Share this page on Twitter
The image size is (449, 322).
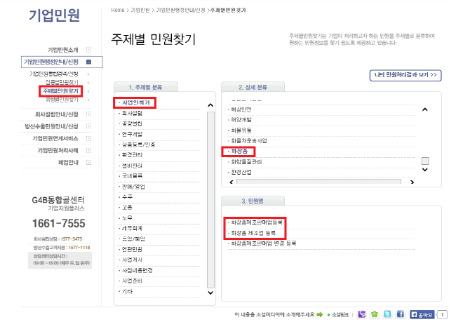387,314
